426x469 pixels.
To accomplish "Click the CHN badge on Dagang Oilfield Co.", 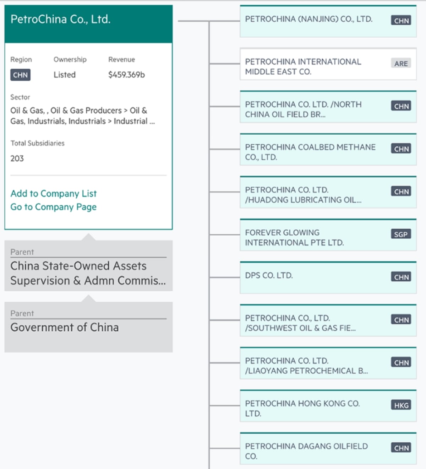I will click(x=401, y=448).
